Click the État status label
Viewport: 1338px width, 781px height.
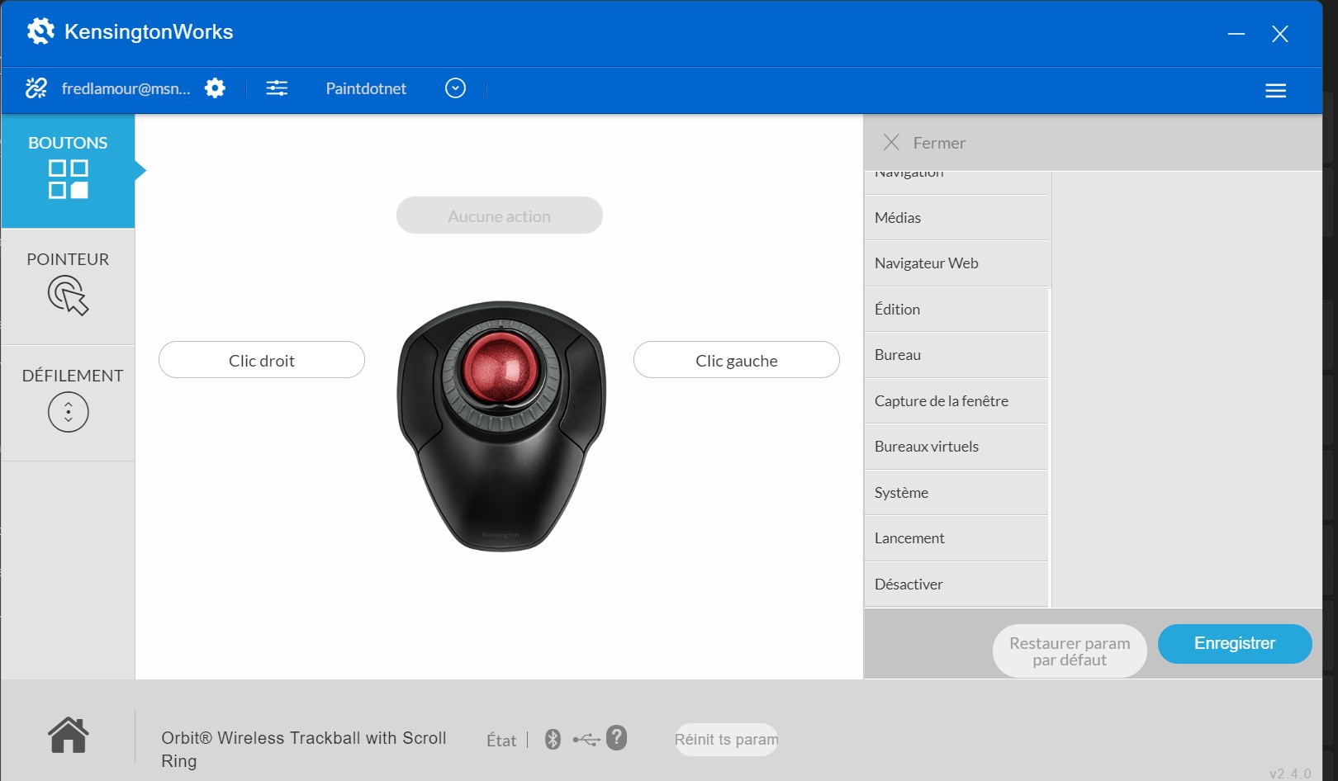point(501,741)
